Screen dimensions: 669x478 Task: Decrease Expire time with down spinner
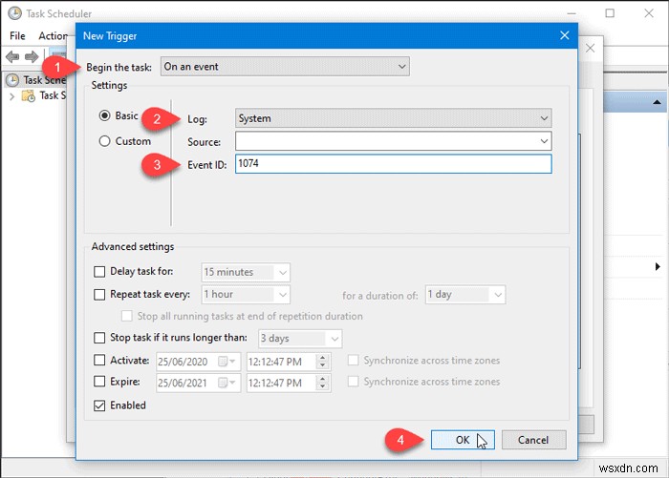323,386
